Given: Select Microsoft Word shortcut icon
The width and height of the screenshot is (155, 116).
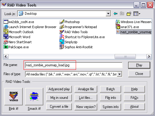Looking at the screenshot, I should 6,37.
